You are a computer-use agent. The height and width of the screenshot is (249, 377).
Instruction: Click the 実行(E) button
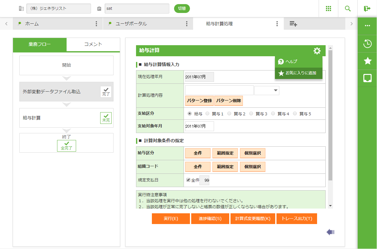(171, 219)
